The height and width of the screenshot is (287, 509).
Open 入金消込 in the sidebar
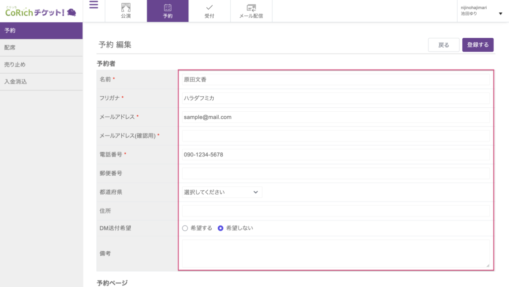[41, 81]
